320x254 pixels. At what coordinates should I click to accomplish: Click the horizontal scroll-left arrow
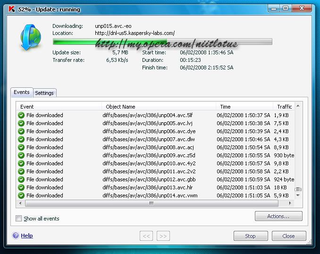[20, 203]
